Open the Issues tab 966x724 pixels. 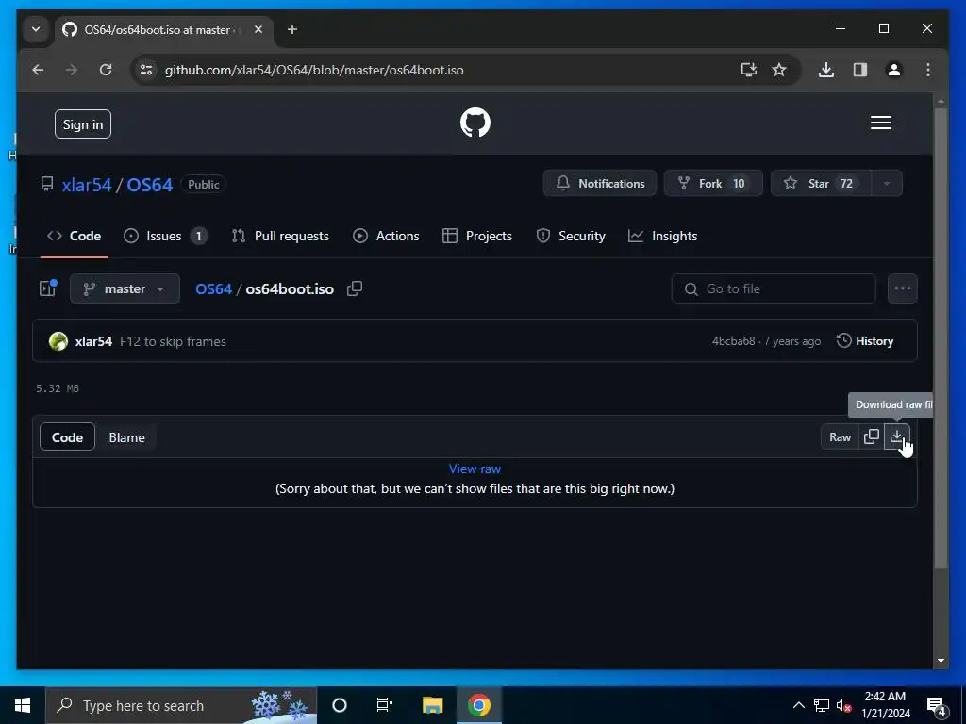pyautogui.click(x=165, y=236)
